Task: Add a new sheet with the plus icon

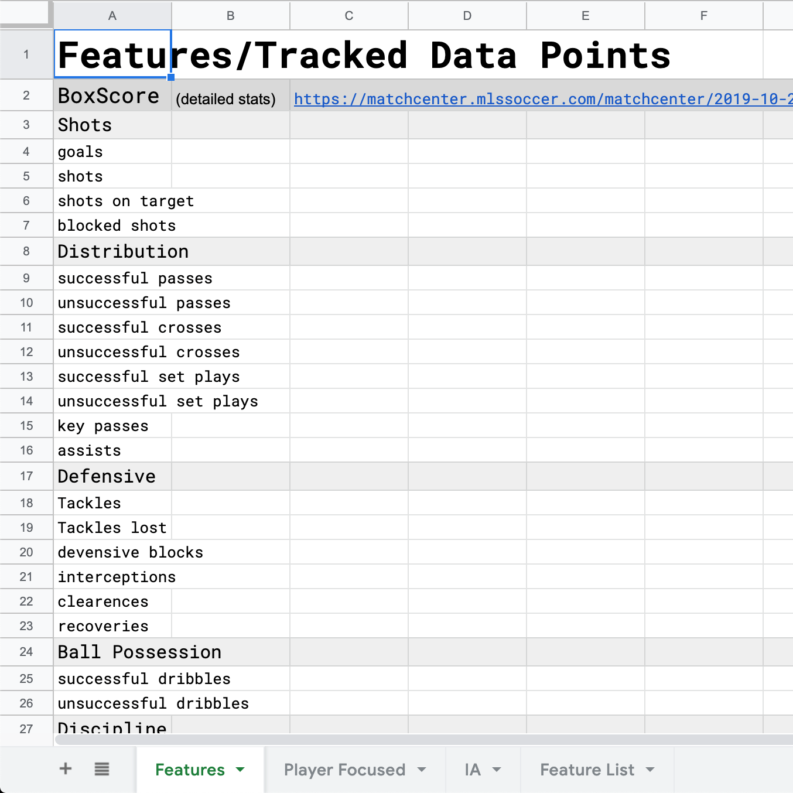Action: (66, 769)
